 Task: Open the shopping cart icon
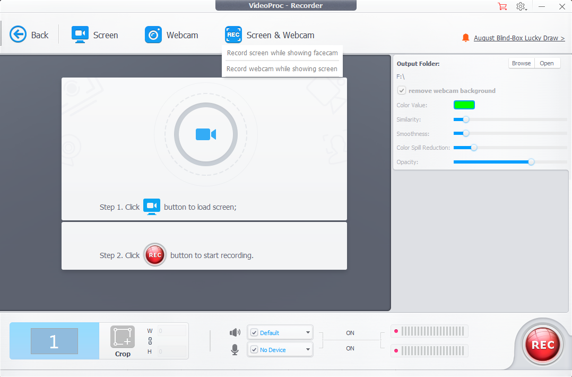pos(502,6)
